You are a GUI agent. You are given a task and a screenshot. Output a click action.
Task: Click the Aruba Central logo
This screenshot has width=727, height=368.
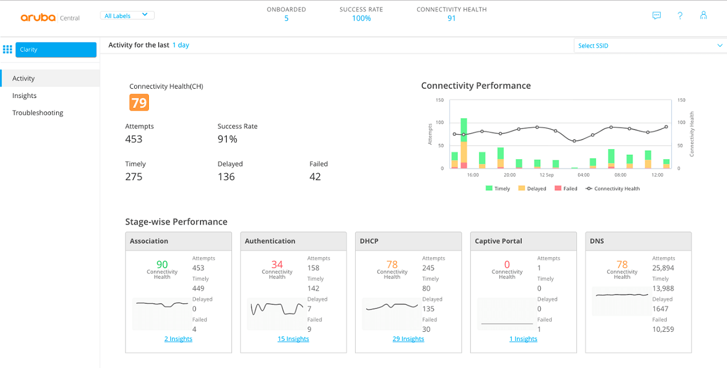[50, 17]
